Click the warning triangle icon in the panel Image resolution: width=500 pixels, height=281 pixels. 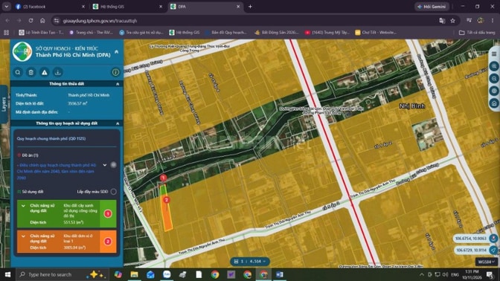click(45, 72)
